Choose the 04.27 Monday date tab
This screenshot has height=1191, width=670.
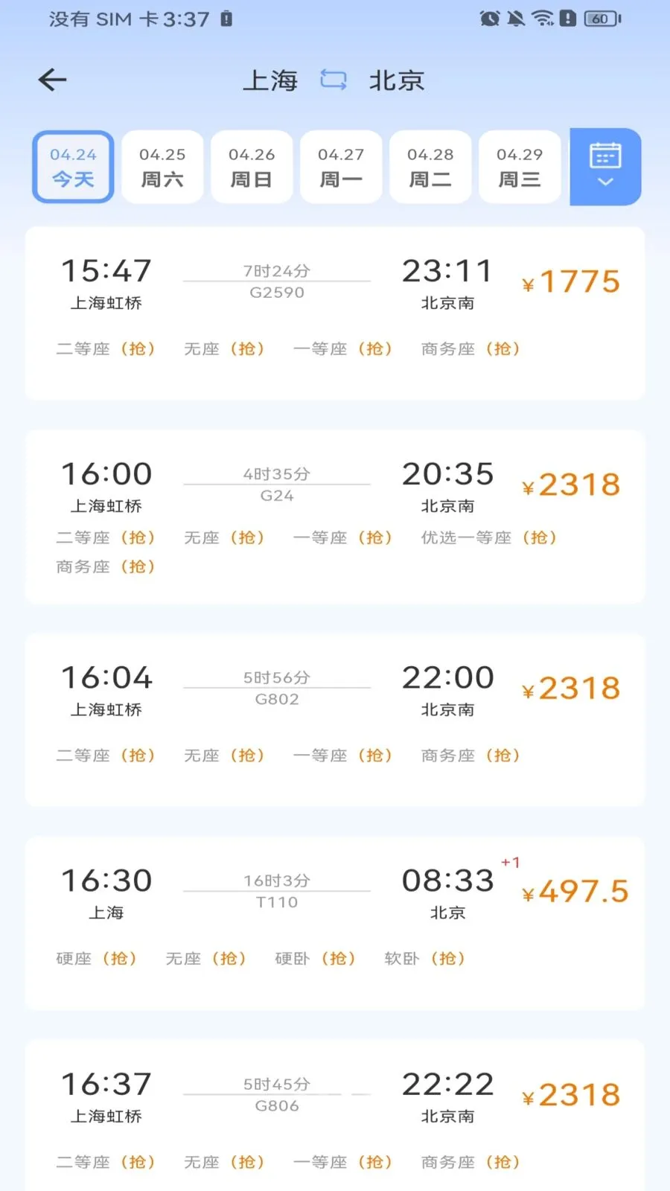point(341,167)
